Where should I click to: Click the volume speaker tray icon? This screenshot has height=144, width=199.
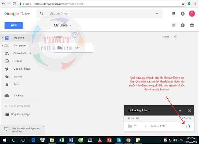click(x=175, y=140)
